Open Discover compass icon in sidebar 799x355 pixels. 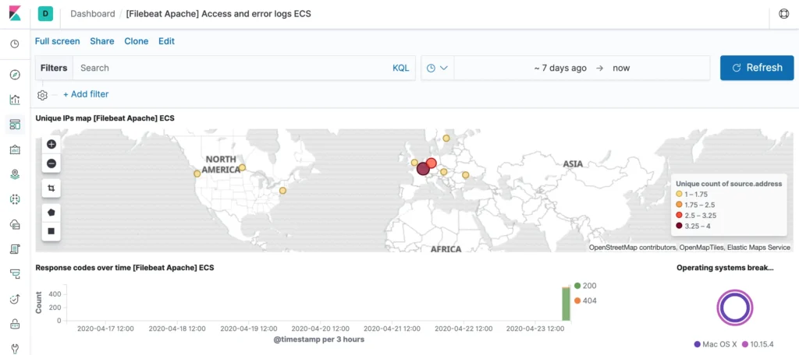tap(15, 76)
